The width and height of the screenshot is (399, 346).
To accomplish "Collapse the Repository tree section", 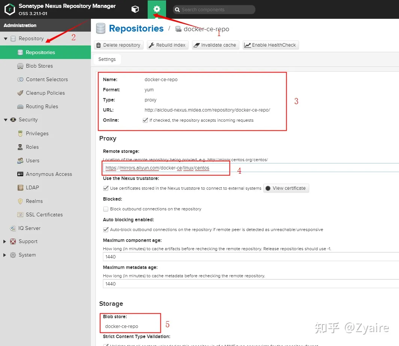I will tap(5, 39).
